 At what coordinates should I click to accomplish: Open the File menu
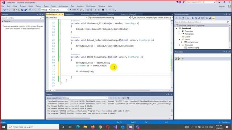coord(3,6)
